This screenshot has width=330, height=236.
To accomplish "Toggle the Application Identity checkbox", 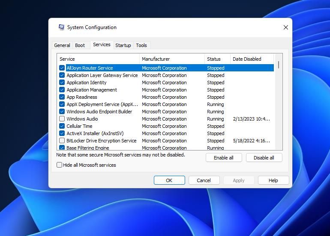I will pos(62,83).
